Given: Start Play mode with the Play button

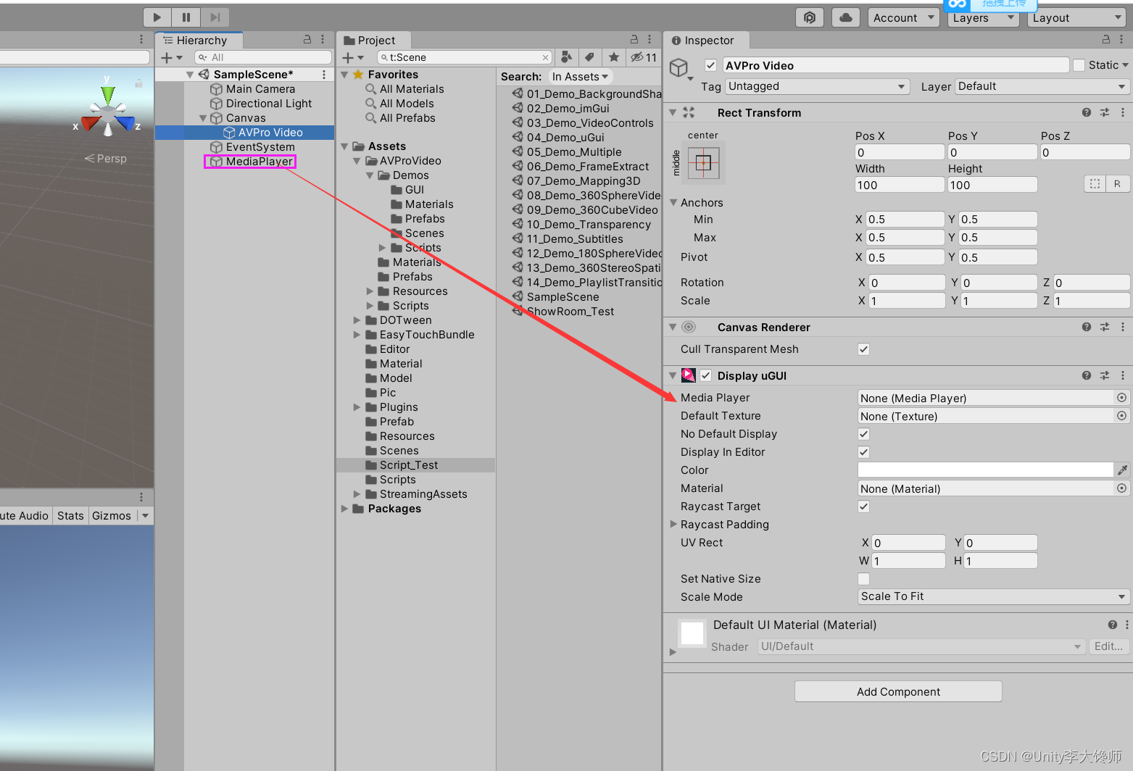Looking at the screenshot, I should point(157,17).
